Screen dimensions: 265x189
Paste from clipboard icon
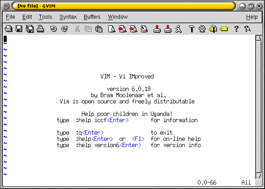point(99,29)
